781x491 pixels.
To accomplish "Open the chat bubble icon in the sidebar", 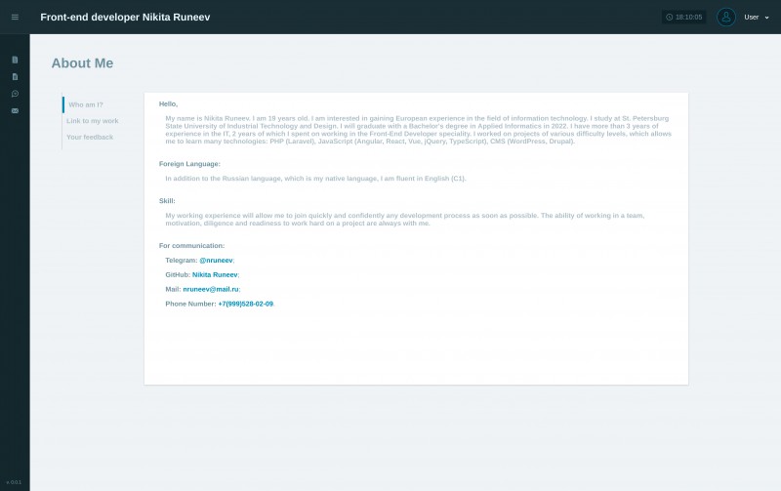I will pos(15,94).
